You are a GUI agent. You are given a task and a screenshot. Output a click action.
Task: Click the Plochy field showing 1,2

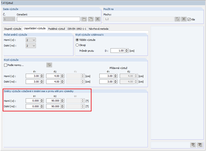pyautogui.click(x=139, y=19)
